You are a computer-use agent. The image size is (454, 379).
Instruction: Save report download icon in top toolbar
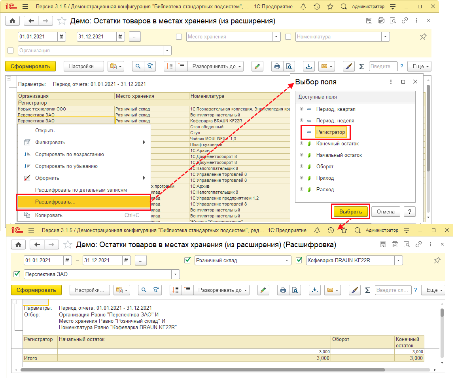309,67
